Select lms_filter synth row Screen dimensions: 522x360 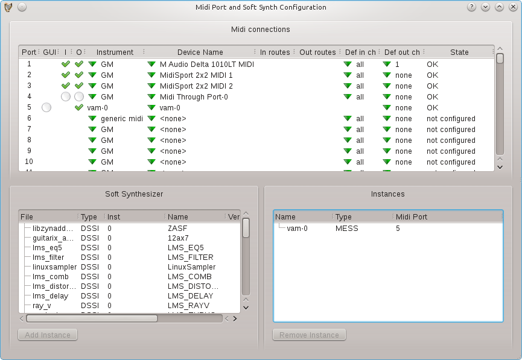[x=129, y=257]
